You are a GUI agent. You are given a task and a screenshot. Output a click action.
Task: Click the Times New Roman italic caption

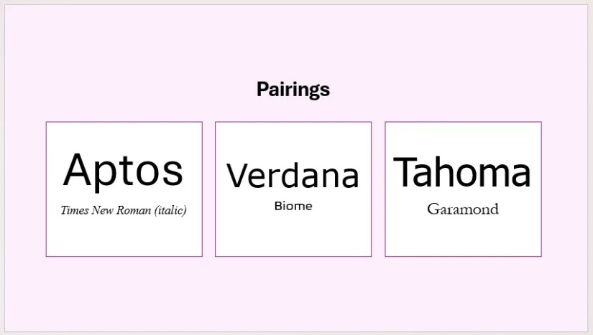click(124, 211)
